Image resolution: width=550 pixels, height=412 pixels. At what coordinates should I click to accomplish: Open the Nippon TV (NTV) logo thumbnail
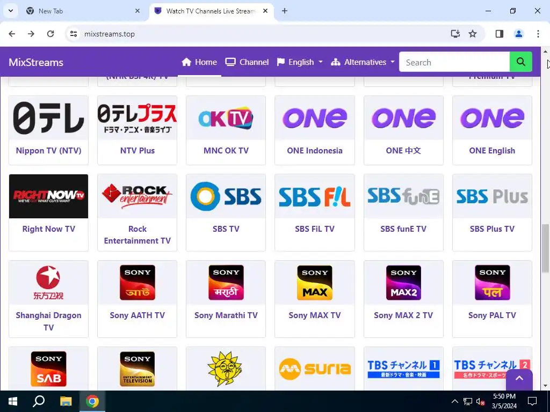click(x=48, y=117)
